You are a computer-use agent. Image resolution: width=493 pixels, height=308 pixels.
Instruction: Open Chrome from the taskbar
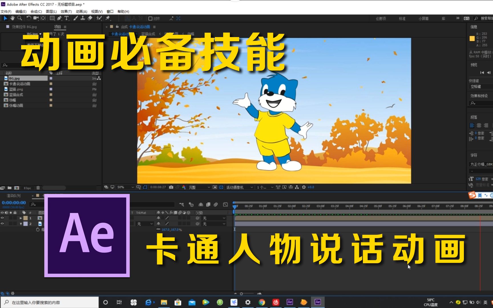[262, 302]
